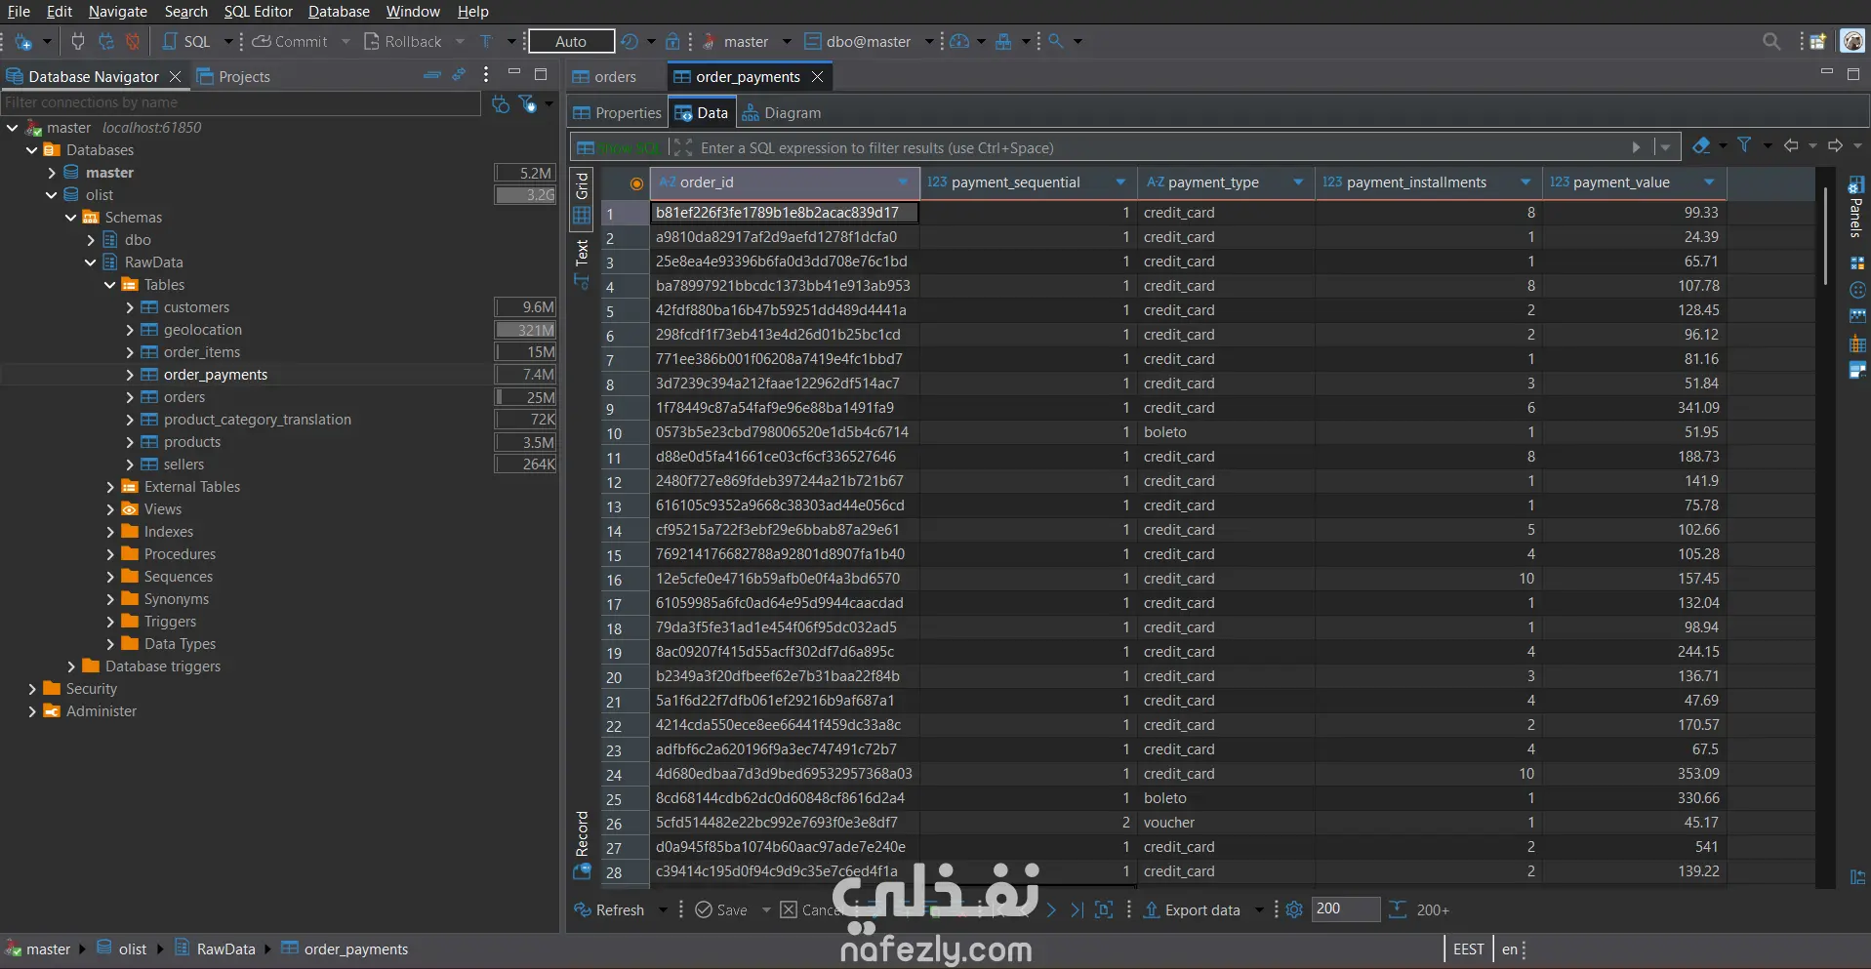This screenshot has width=1871, height=969.
Task: Click Collapse All icon in Database Navigator
Action: click(432, 75)
